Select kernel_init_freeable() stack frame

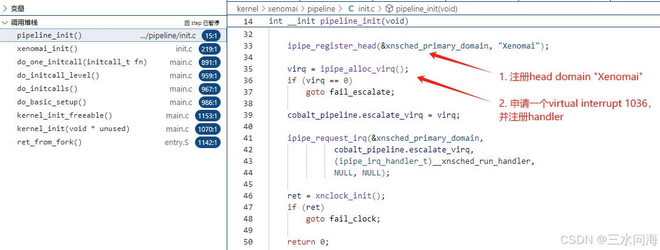114,115
